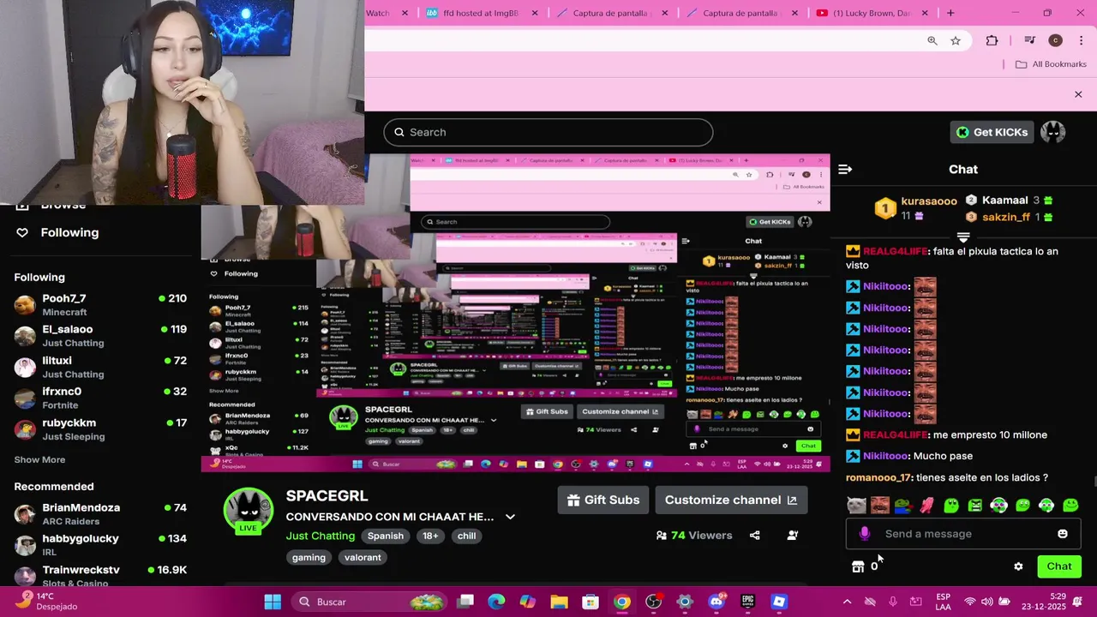Open ifrxnc0 channel in Following list
Screen dimensions: 1097x617
(100, 398)
